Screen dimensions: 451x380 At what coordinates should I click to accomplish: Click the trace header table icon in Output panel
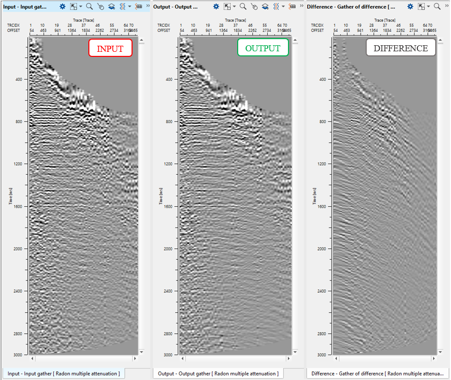(293, 7)
